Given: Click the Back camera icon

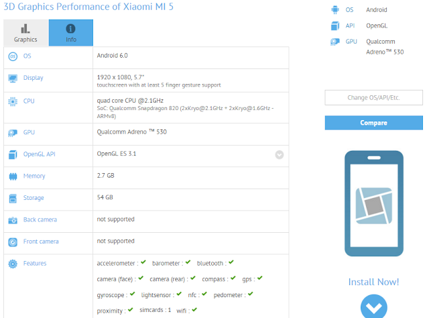Looking at the screenshot, I should [x=13, y=220].
